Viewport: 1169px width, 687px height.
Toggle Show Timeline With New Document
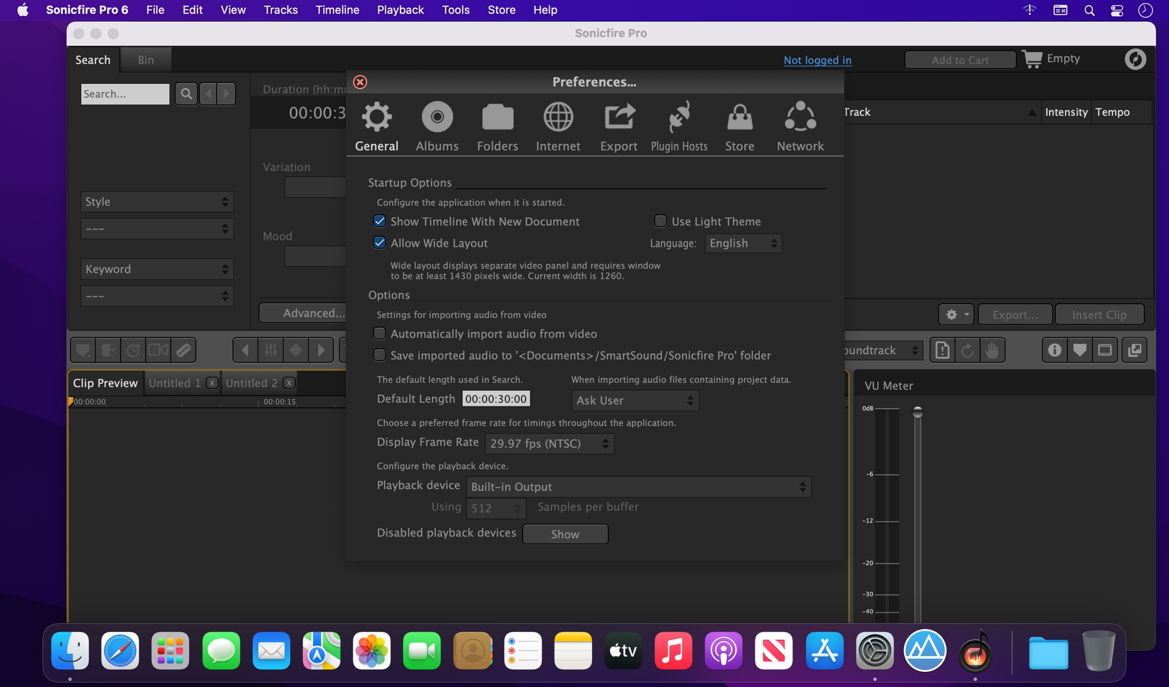coord(378,221)
